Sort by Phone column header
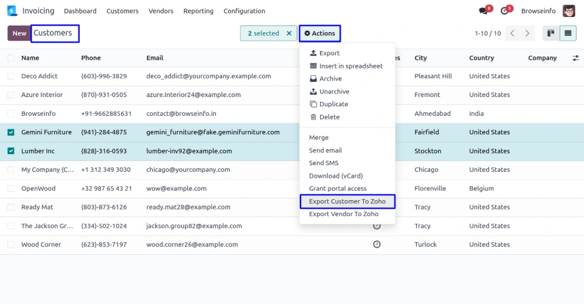Viewport: 584px width, 304px height. 91,58
